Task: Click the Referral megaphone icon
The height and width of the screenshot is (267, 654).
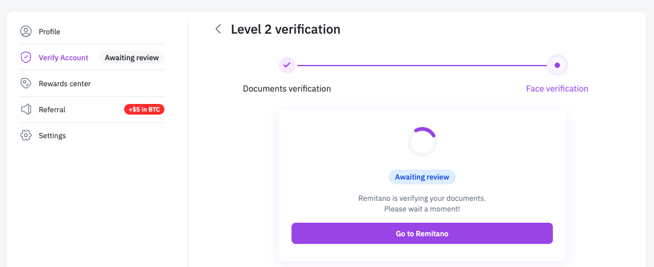Action: coord(25,109)
